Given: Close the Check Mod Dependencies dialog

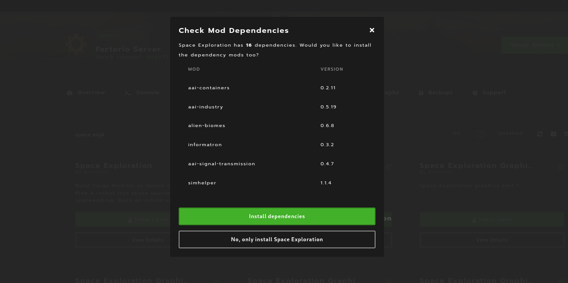Looking at the screenshot, I should point(372,30).
